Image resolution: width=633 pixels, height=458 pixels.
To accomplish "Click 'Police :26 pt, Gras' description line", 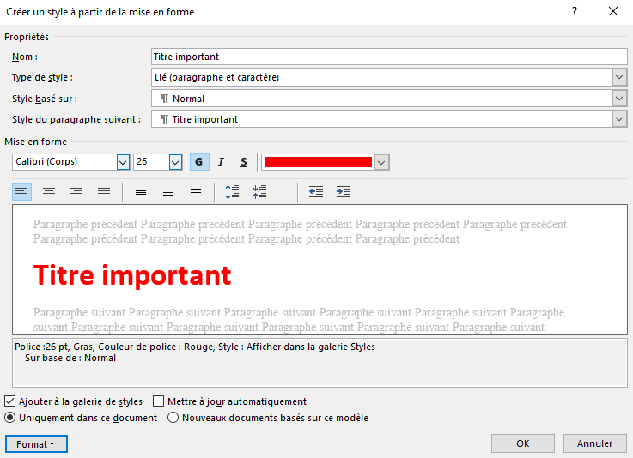I will coord(195,347).
